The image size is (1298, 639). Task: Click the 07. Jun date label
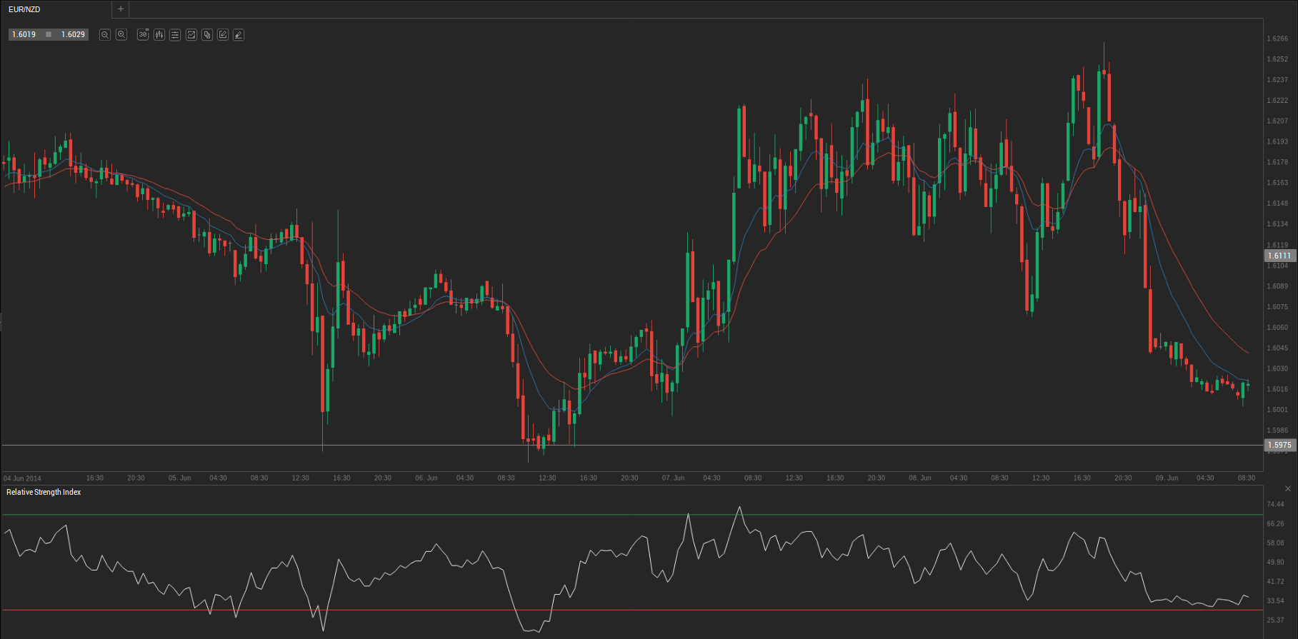coord(673,478)
